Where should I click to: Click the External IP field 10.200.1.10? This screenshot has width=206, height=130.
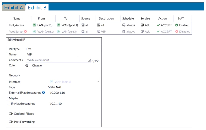pyautogui.click(x=57, y=93)
